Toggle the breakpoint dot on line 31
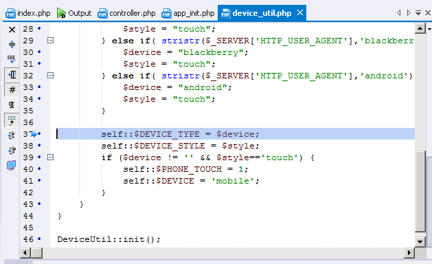 click(39, 63)
